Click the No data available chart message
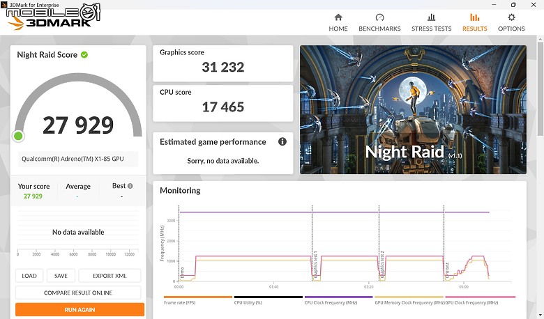The height and width of the screenshot is (319, 544). pyautogui.click(x=78, y=232)
